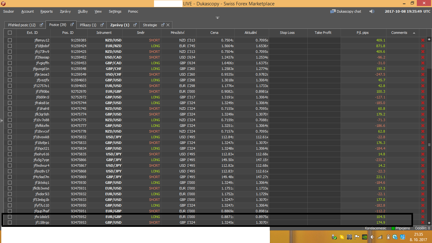
Task: Select the checkbox for position jfraks81e
Action: pyautogui.click(x=10, y=103)
